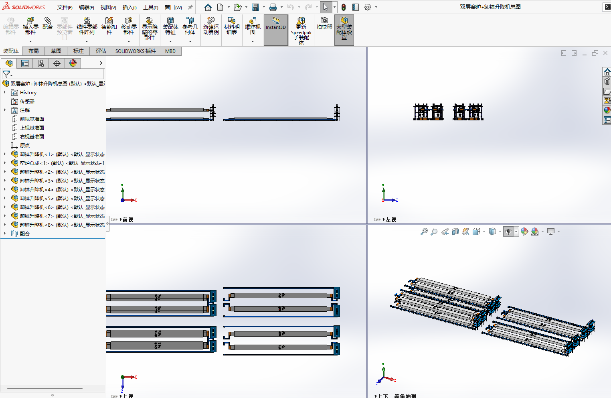
Task: Toggle the Select cursor tool
Action: 326,7
